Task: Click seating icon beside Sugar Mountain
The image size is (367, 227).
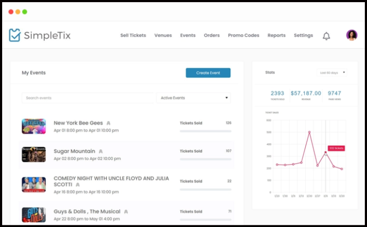Action: tap(101, 152)
